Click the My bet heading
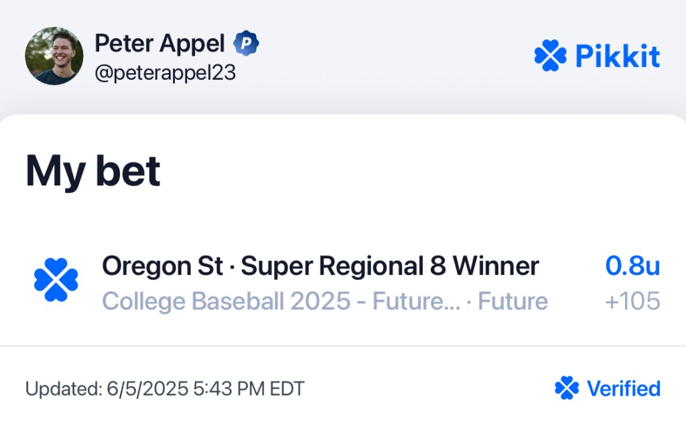The height and width of the screenshot is (427, 686). click(92, 172)
